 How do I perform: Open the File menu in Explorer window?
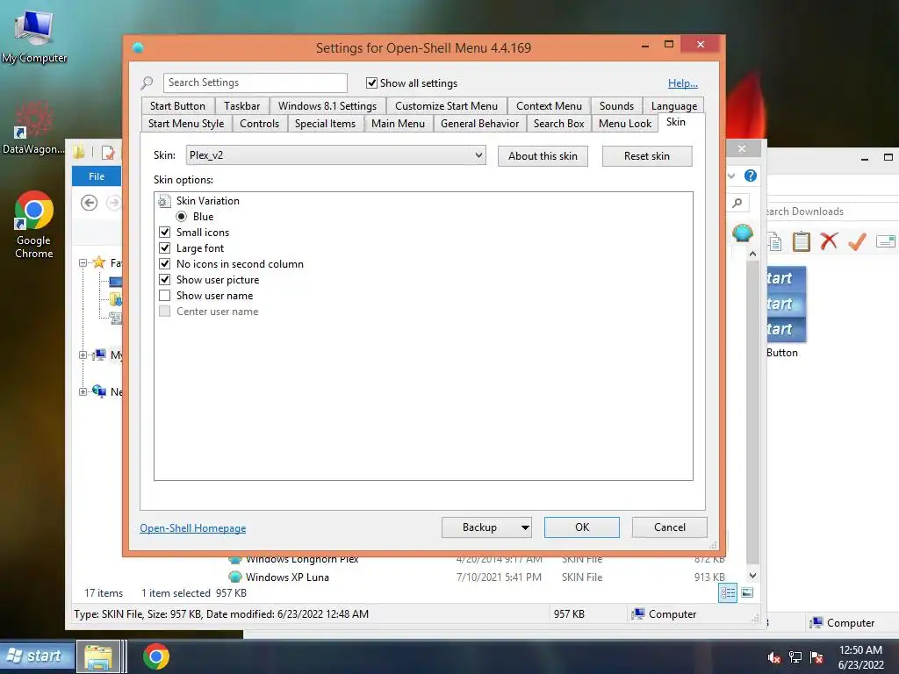click(97, 176)
